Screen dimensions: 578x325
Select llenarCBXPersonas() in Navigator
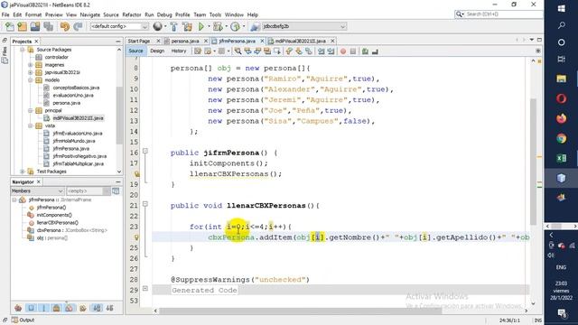(x=57, y=223)
